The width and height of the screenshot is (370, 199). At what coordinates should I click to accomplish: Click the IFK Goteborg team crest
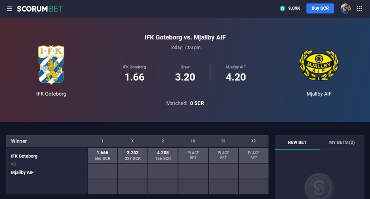coord(51,65)
